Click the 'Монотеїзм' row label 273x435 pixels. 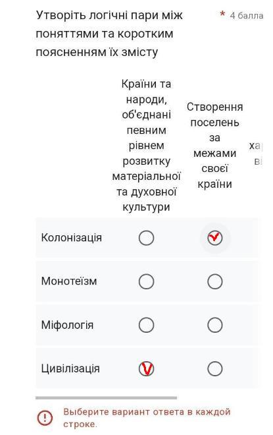(69, 281)
